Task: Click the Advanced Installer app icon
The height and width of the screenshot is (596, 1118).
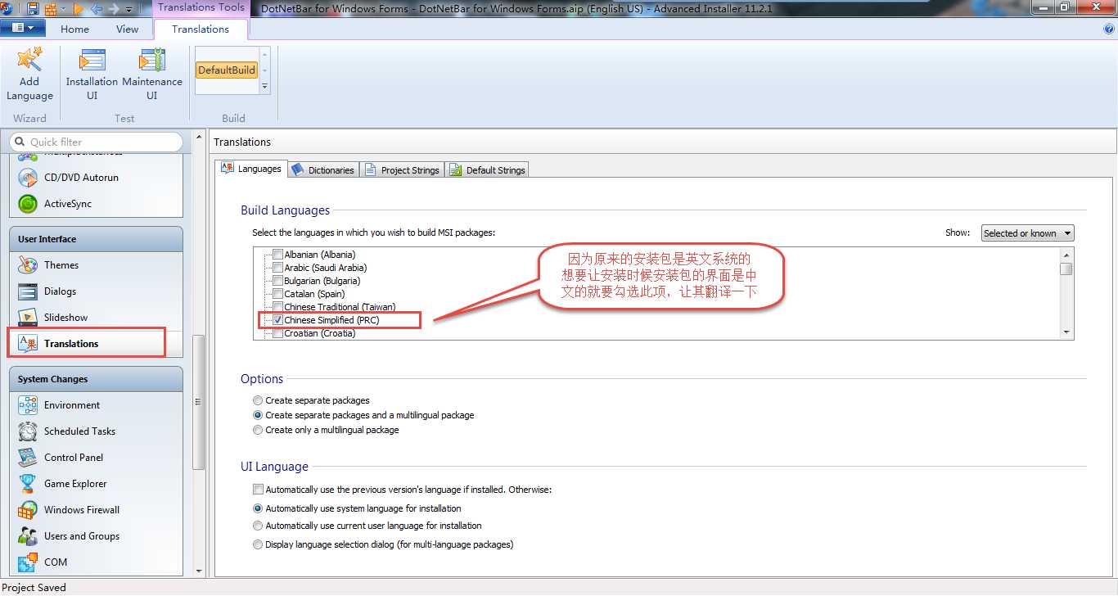Action: [x=7, y=9]
